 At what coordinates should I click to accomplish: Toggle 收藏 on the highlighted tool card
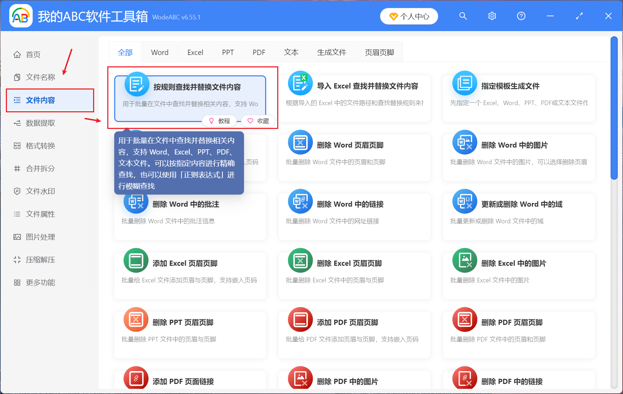coord(258,121)
